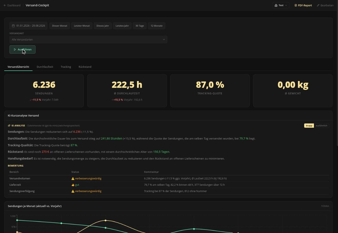Click the play icon on Ausführen

coord(15,50)
